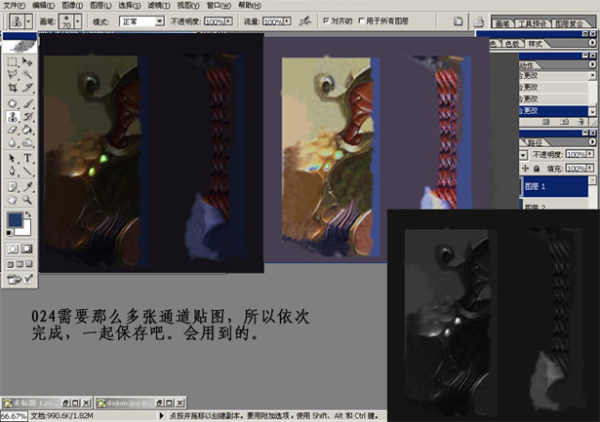Image resolution: width=600 pixels, height=422 pixels.
Task: Click the airbrush icon in the options bar
Action: 305,21
